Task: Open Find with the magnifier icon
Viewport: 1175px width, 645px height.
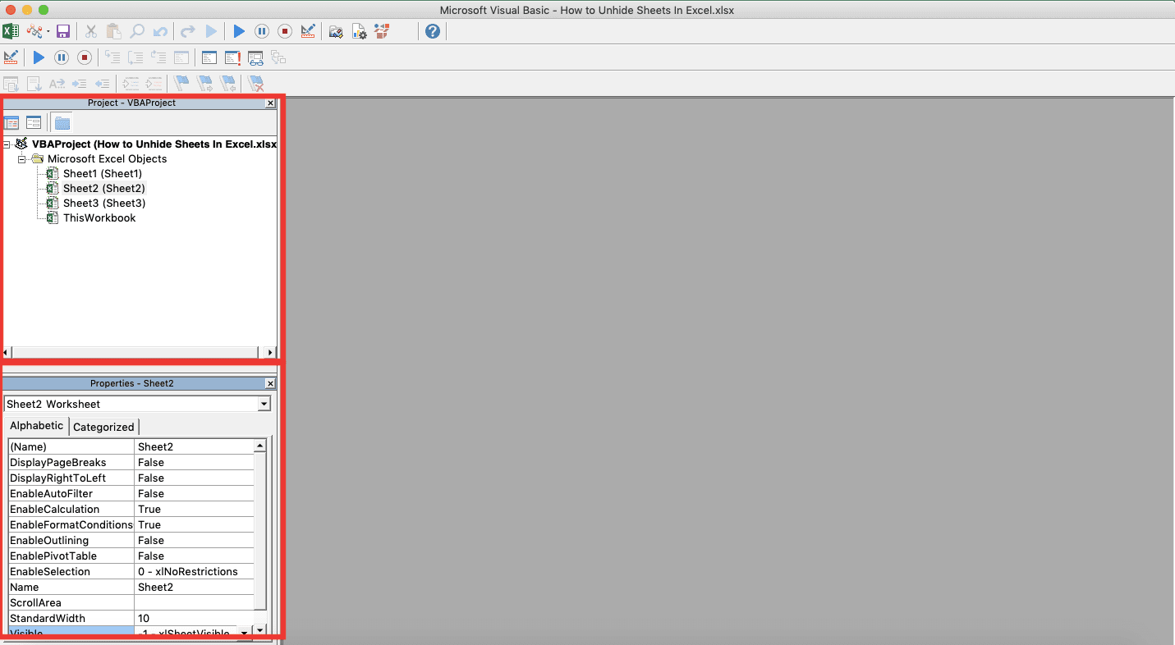Action: click(x=137, y=31)
